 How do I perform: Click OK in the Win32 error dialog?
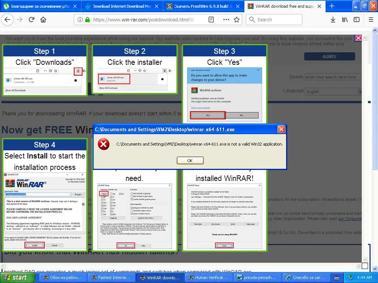click(190, 161)
